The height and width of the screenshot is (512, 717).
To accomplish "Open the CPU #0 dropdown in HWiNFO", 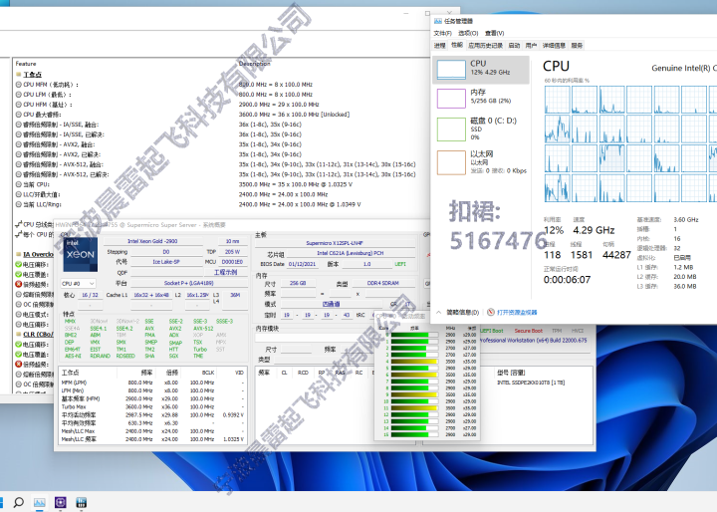I will click(79, 284).
